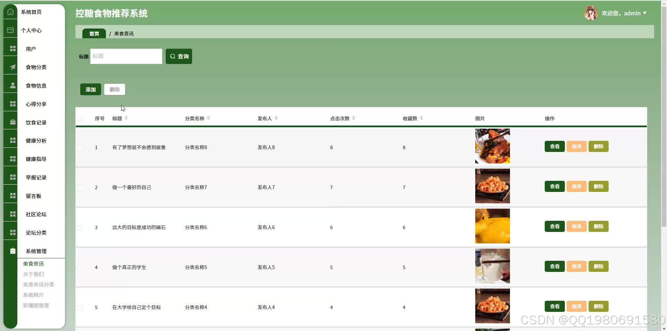Sort table by 点击次数 column arrows

coord(354,118)
